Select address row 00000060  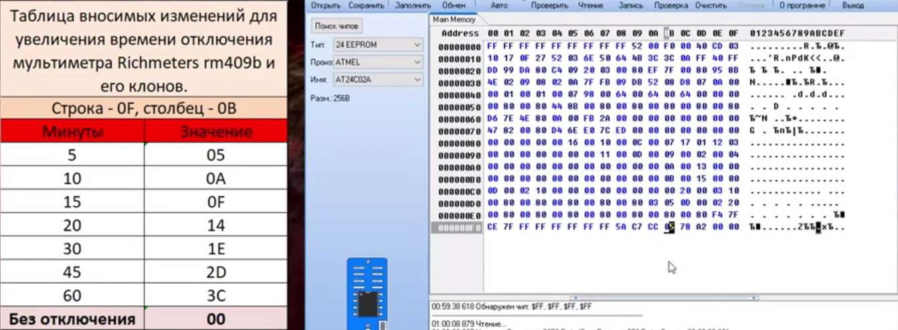tap(460, 119)
